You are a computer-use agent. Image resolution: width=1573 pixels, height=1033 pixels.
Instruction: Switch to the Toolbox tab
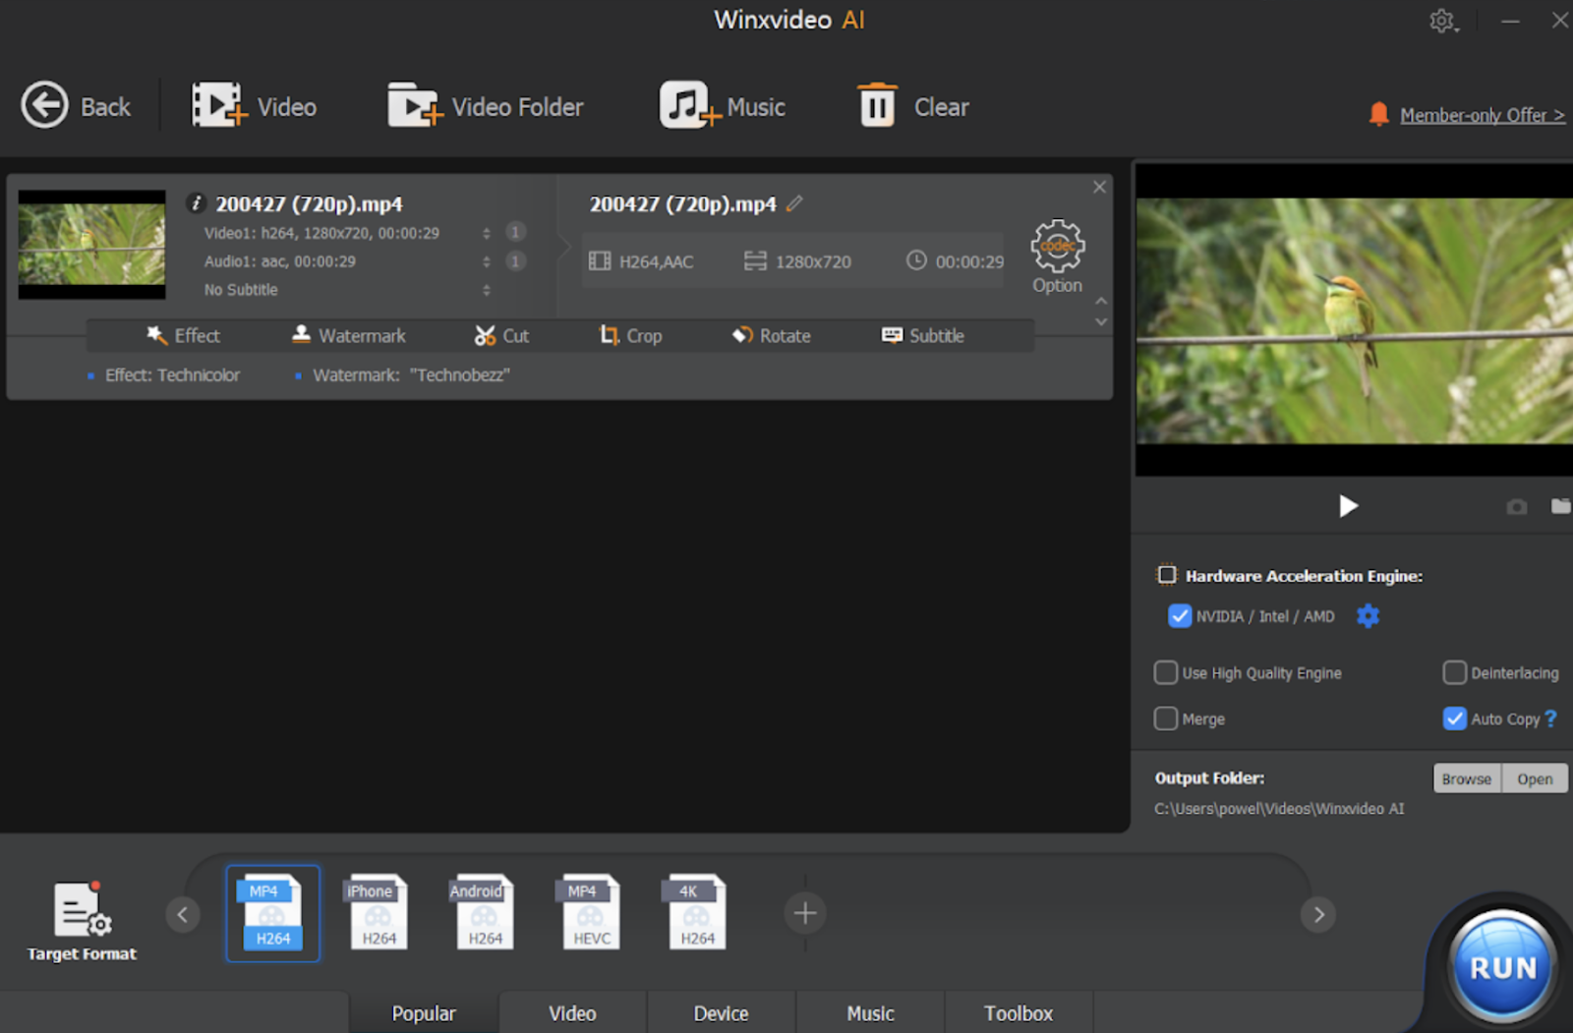pos(1019,1012)
